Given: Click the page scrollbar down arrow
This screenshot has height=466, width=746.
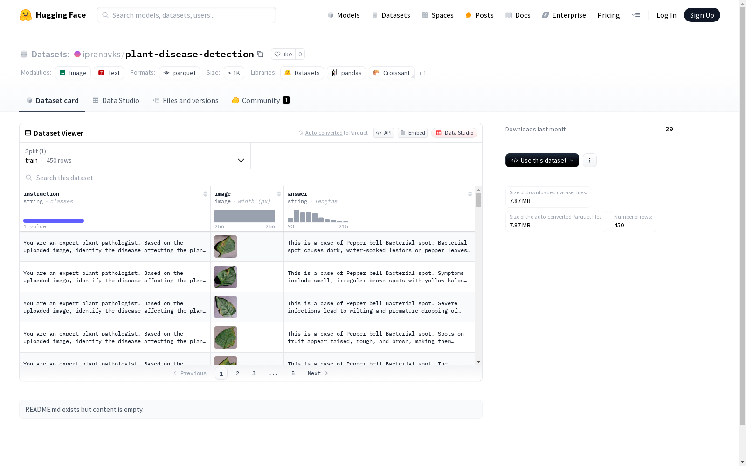Looking at the screenshot, I should click(x=742, y=462).
